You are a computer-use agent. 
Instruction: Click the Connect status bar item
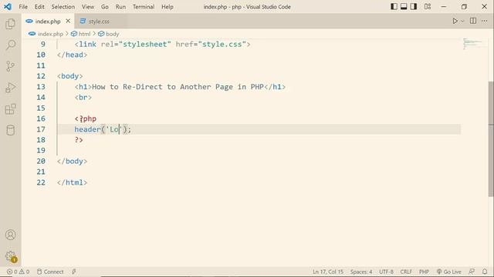point(50,272)
